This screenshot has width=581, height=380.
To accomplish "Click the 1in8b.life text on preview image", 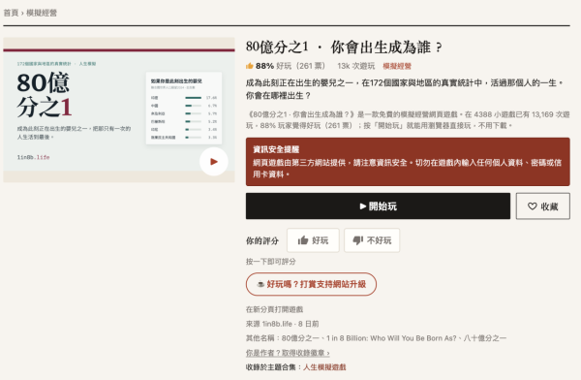I will (x=33, y=157).
